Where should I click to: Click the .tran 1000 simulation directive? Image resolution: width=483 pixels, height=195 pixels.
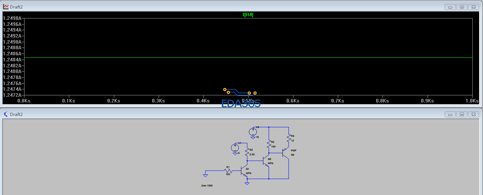coord(207,186)
